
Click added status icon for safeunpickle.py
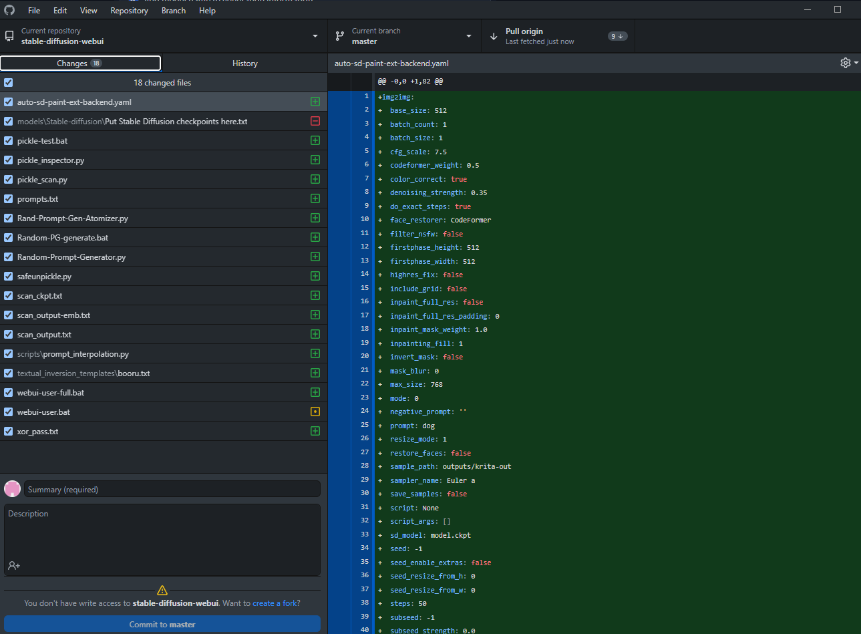coord(315,277)
